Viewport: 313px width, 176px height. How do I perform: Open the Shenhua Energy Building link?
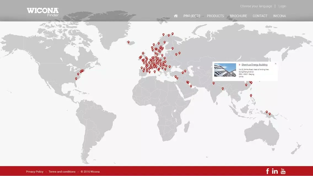(254, 65)
